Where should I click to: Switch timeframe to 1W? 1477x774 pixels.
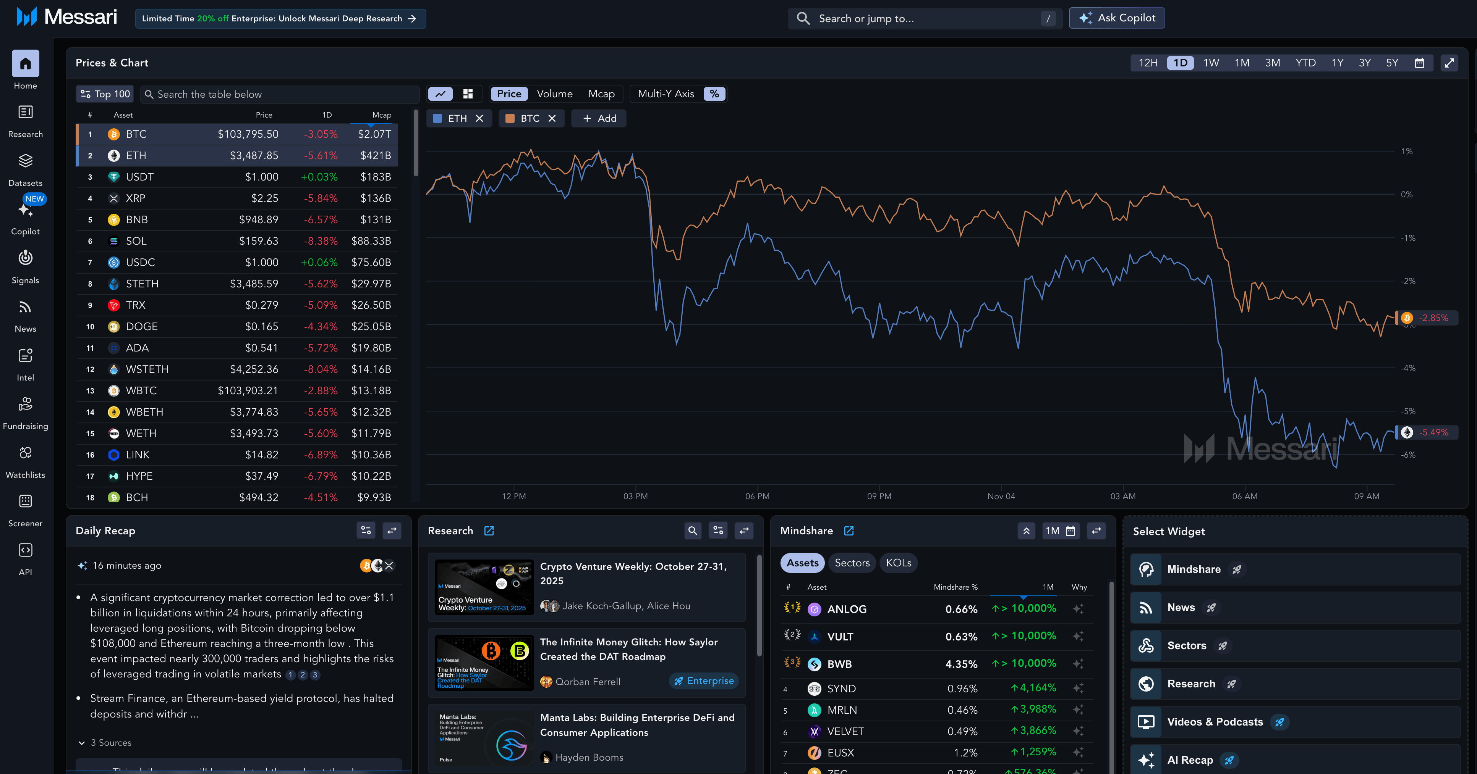(x=1211, y=63)
